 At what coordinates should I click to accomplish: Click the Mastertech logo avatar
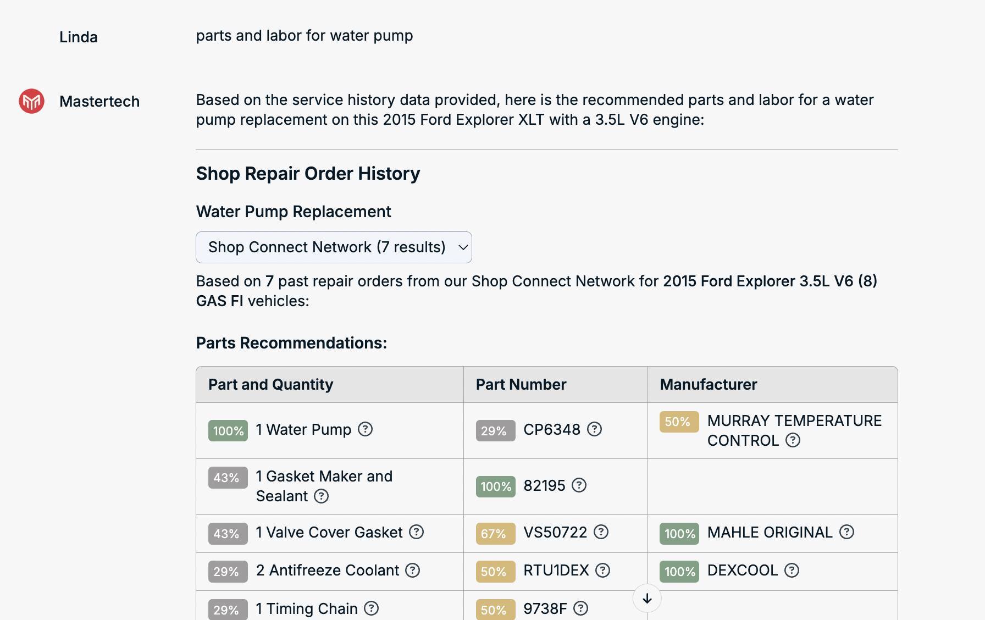pyautogui.click(x=31, y=101)
